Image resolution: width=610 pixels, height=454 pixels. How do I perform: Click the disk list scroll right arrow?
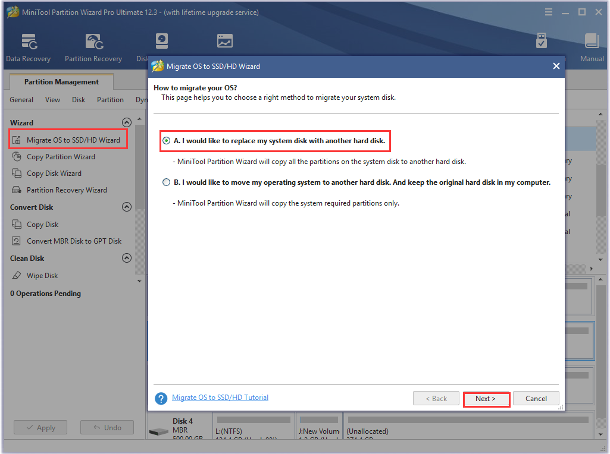[x=592, y=269]
